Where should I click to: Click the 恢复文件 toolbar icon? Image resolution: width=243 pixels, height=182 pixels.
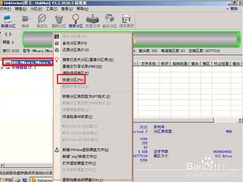point(93,21)
